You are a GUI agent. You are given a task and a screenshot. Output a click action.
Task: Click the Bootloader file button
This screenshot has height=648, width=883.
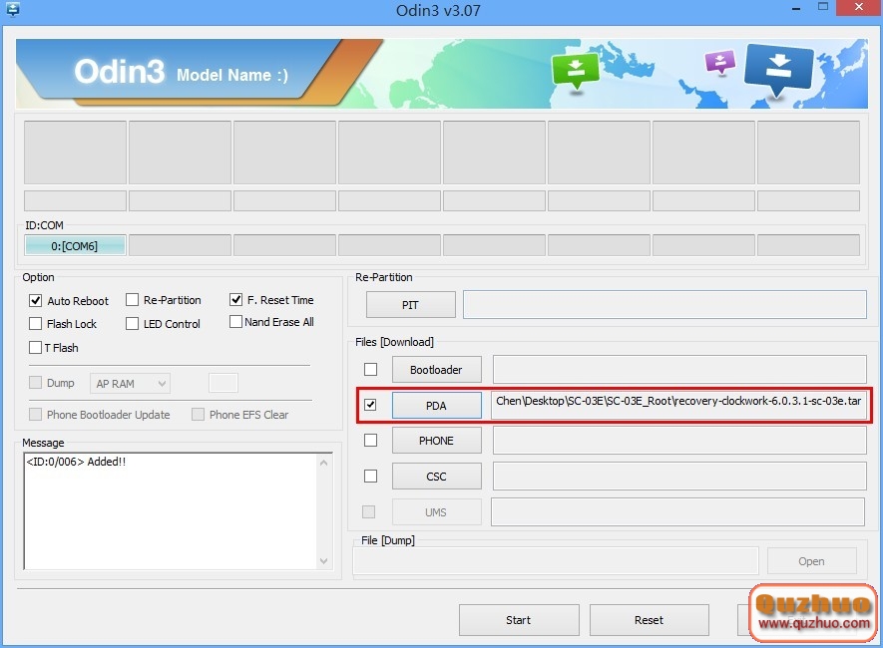tap(436, 370)
